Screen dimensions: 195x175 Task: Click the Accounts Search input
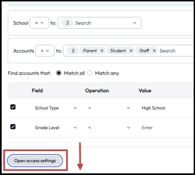pos(167,51)
